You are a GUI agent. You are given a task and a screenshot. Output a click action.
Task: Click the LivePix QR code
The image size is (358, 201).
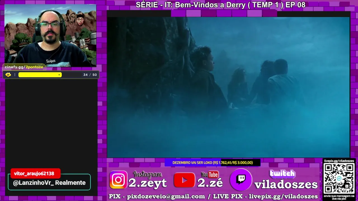[x=339, y=179]
